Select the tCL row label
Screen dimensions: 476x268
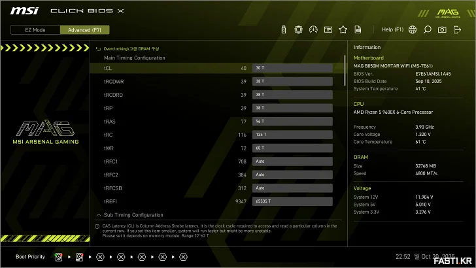pyautogui.click(x=108, y=68)
